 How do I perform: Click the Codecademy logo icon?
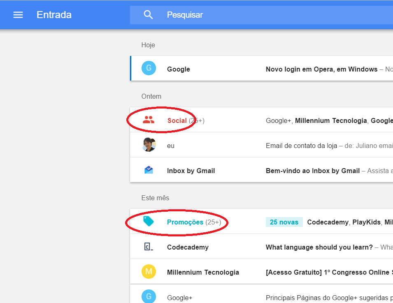point(149,247)
